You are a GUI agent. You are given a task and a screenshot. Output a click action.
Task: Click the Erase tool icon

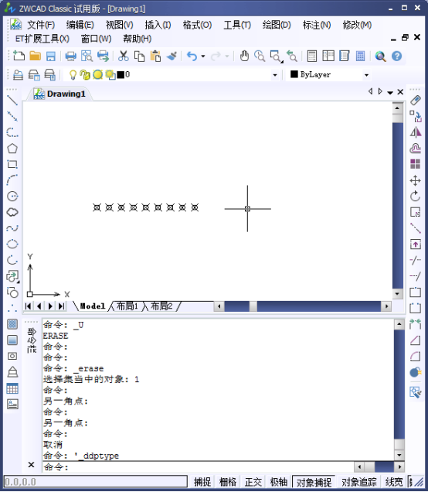click(x=416, y=100)
